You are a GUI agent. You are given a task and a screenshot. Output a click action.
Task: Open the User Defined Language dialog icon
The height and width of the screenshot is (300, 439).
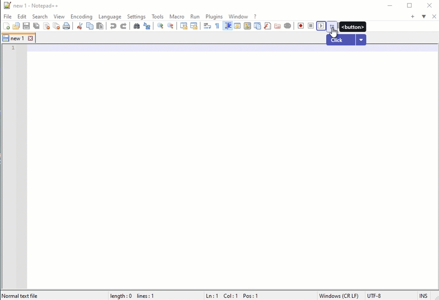tap(237, 26)
